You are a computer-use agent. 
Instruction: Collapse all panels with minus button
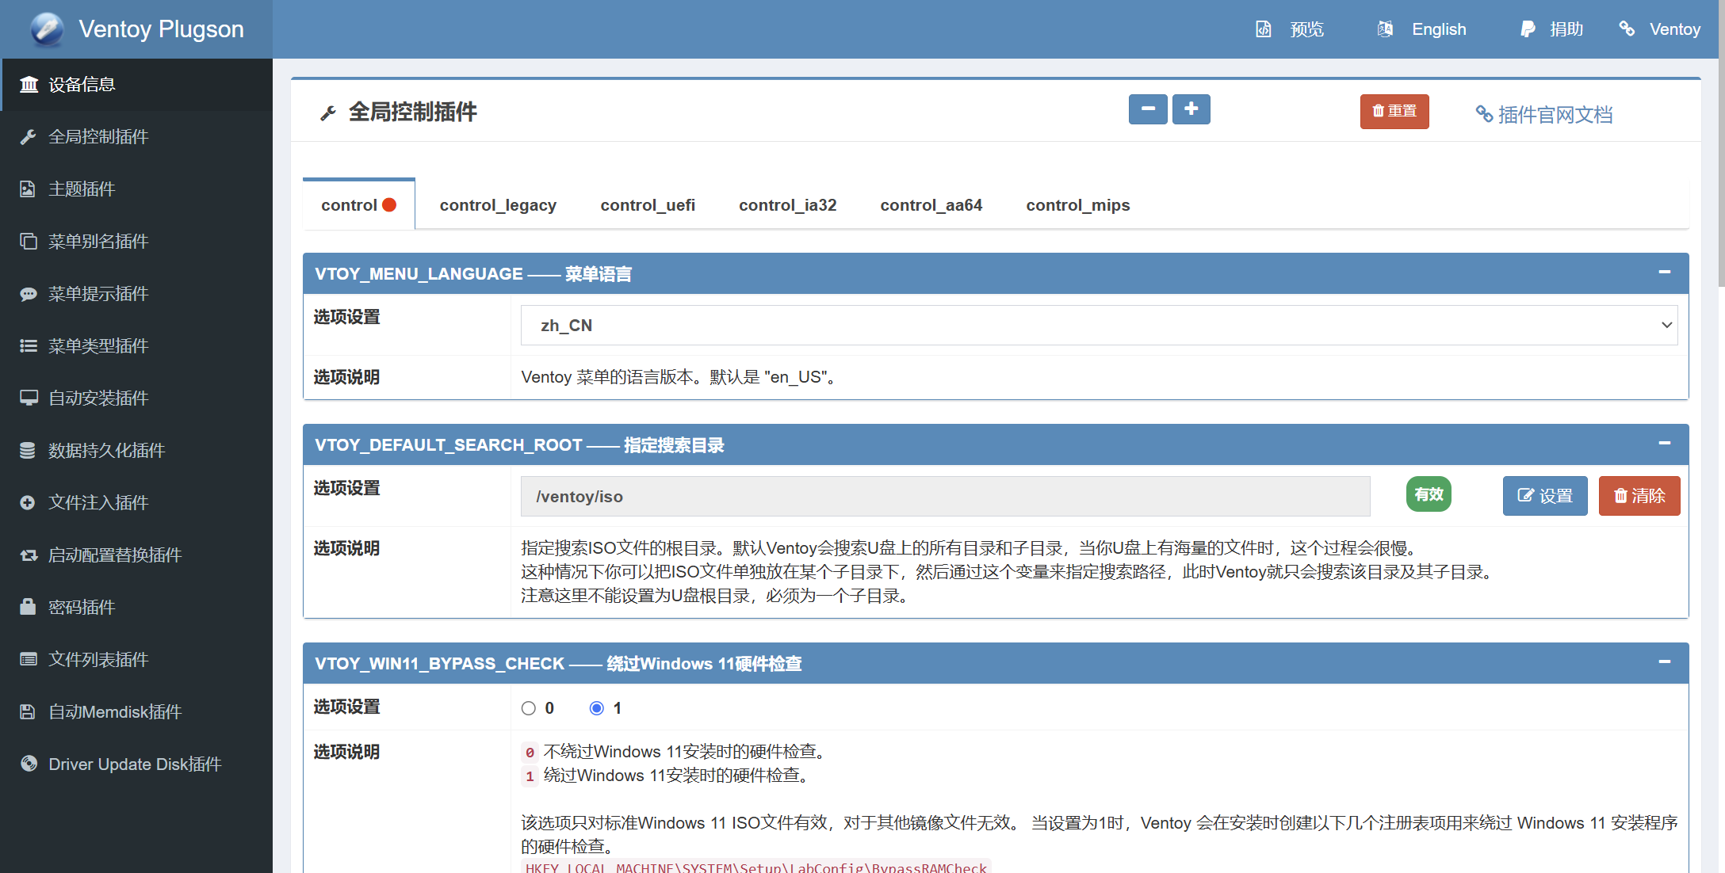tap(1148, 109)
